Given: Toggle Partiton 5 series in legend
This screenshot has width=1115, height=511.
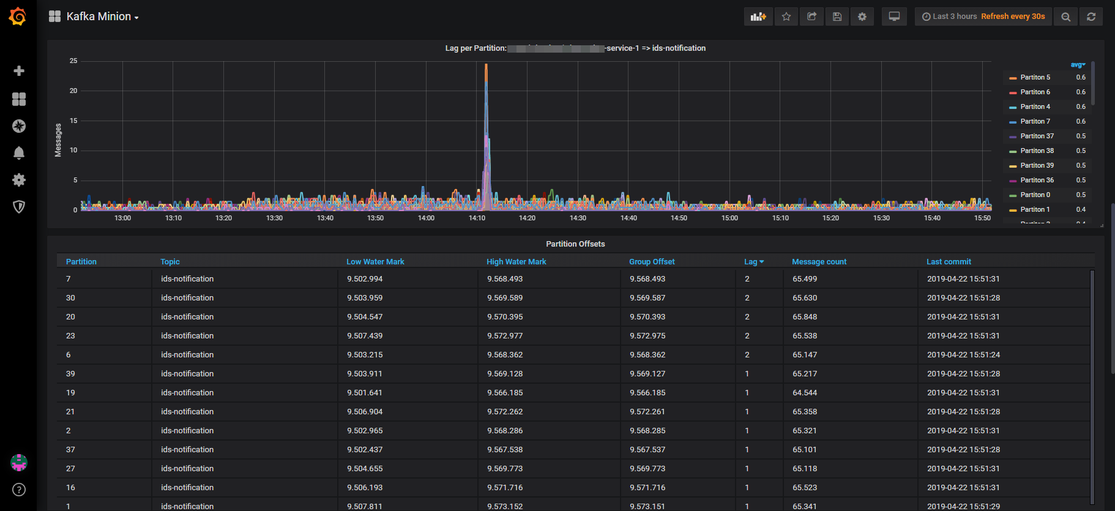Looking at the screenshot, I should coord(1035,78).
